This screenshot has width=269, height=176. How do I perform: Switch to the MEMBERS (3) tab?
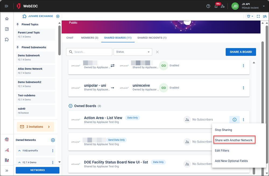click(x=90, y=38)
